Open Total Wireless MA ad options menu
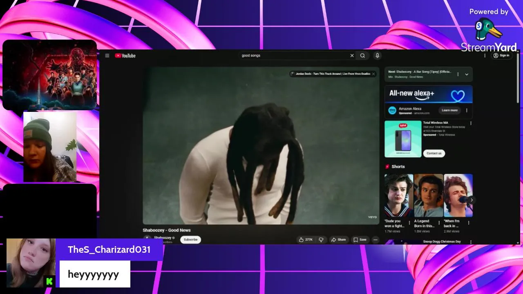Screen dimensions: 523x294 coord(471,123)
